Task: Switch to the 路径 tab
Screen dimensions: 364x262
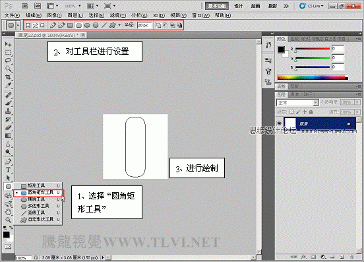Action: (x=308, y=94)
